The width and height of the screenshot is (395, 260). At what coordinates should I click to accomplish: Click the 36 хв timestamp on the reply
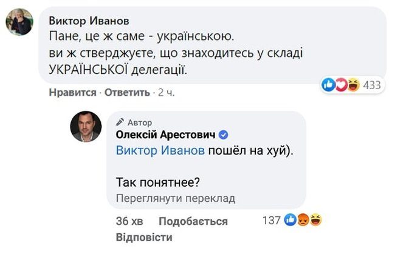pyautogui.click(x=129, y=221)
